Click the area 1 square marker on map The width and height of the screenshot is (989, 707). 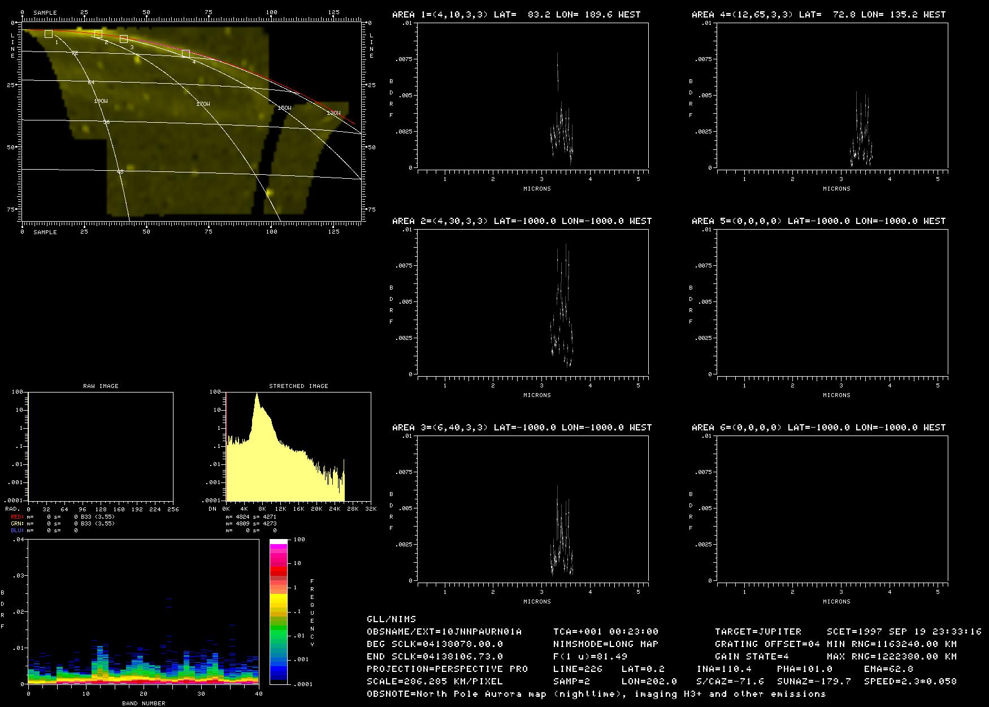click(x=49, y=34)
